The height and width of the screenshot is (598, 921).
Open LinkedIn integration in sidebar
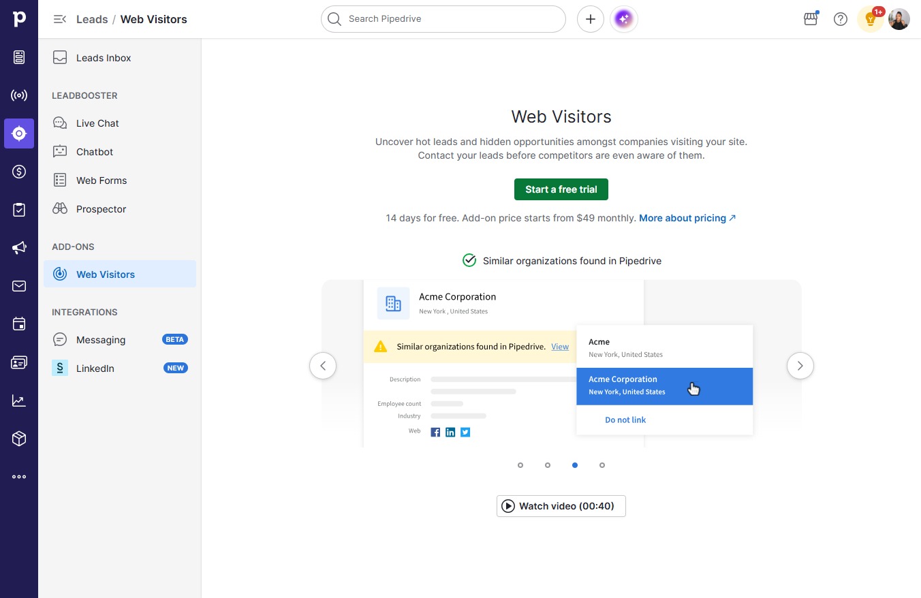120,368
